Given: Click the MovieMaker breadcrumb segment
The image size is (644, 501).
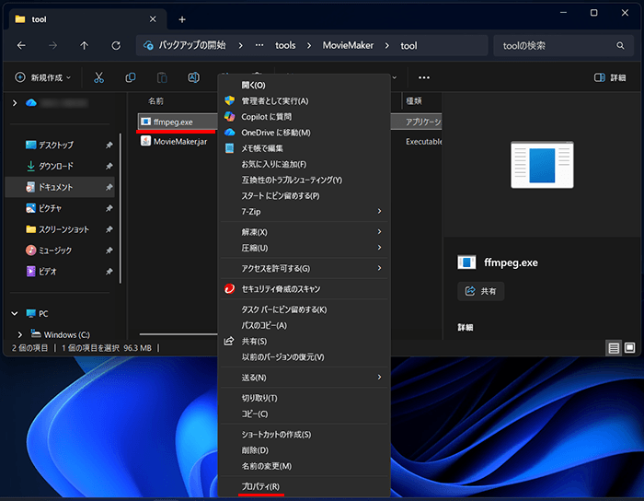Looking at the screenshot, I should (348, 45).
